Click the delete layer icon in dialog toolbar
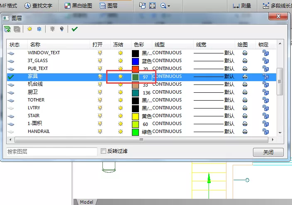This screenshot has width=292, height=205. pyautogui.click(x=17, y=29)
